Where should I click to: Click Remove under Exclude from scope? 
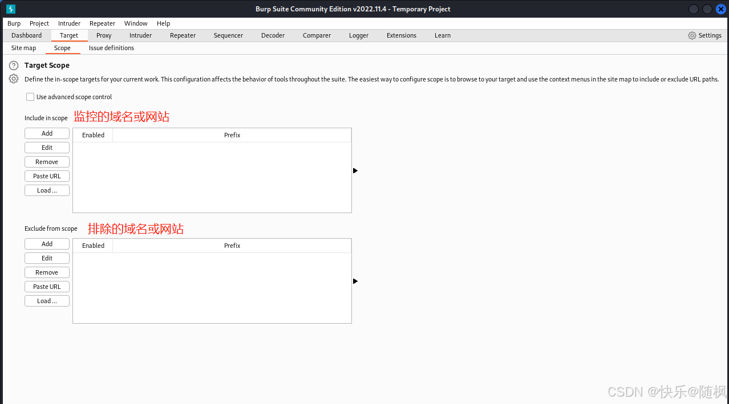[47, 272]
